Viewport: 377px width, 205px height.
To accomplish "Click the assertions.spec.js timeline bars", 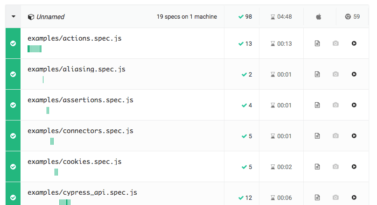I will pyautogui.click(x=48, y=111).
